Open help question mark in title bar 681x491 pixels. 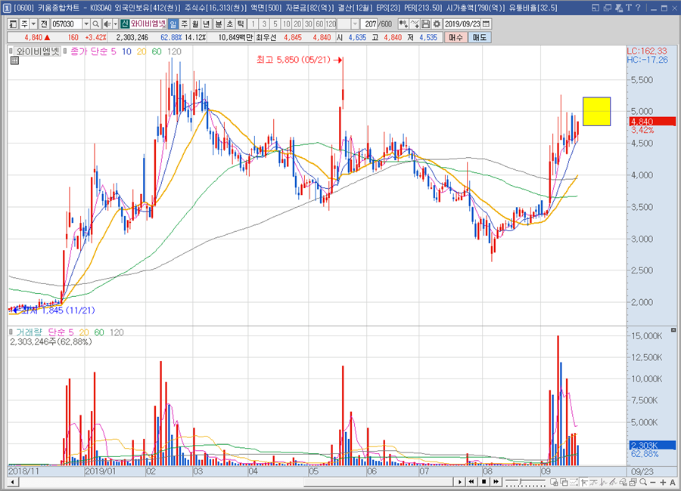[x=638, y=8]
